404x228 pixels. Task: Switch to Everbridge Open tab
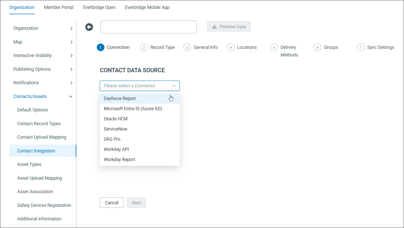pyautogui.click(x=99, y=7)
